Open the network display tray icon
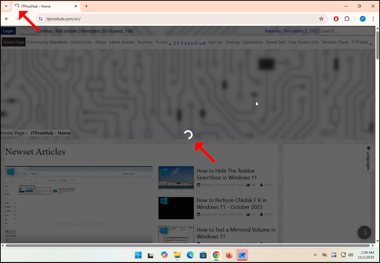The width and height of the screenshot is (380, 263). (x=343, y=255)
